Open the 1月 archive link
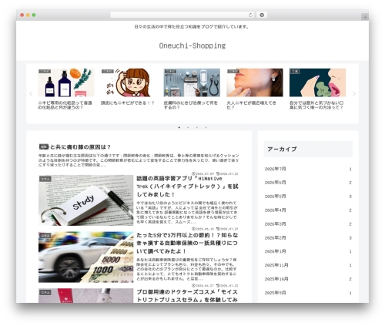 pos(308,251)
